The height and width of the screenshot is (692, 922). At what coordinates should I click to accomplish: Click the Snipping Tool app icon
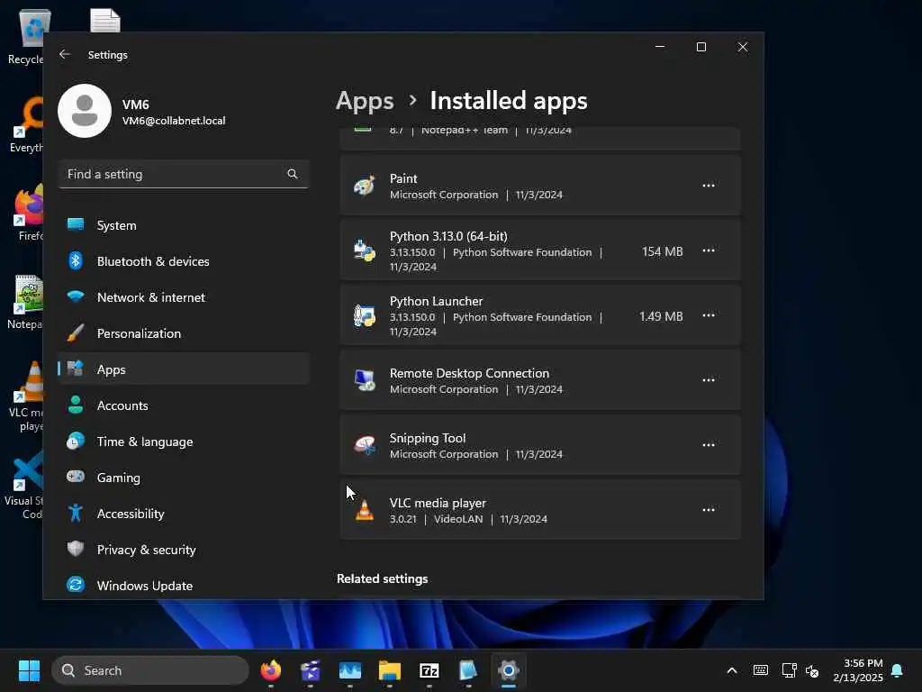click(x=365, y=445)
